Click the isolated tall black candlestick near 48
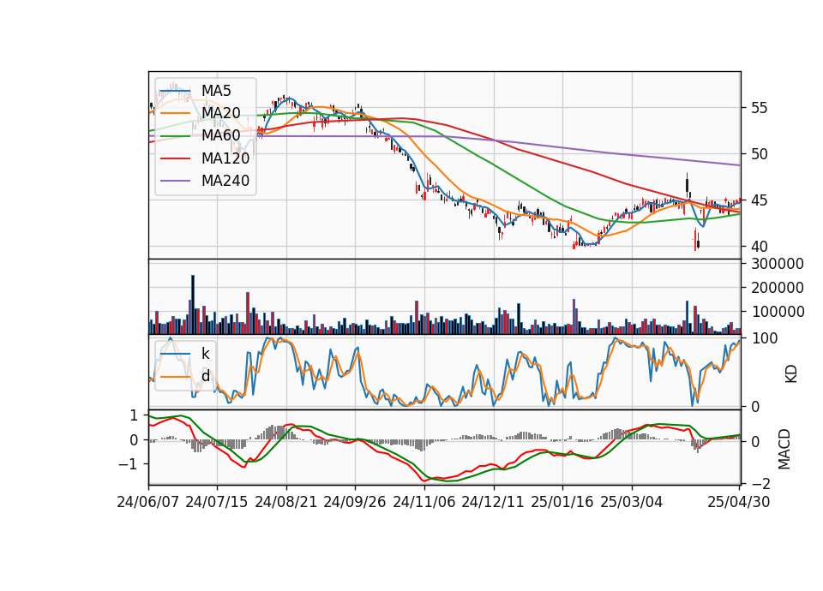823x591 pixels. pos(687,186)
